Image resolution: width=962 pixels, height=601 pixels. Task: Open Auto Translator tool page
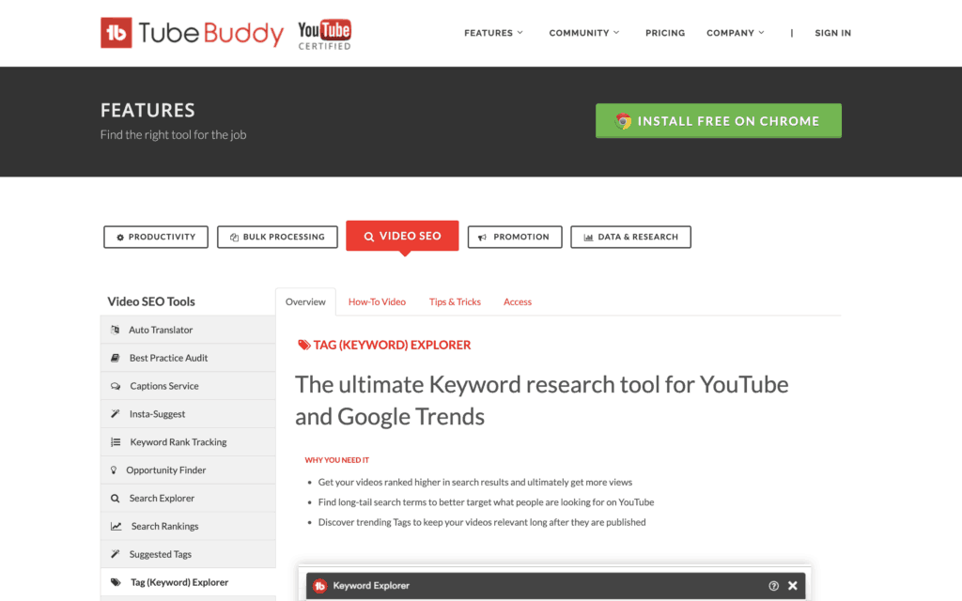click(x=188, y=330)
